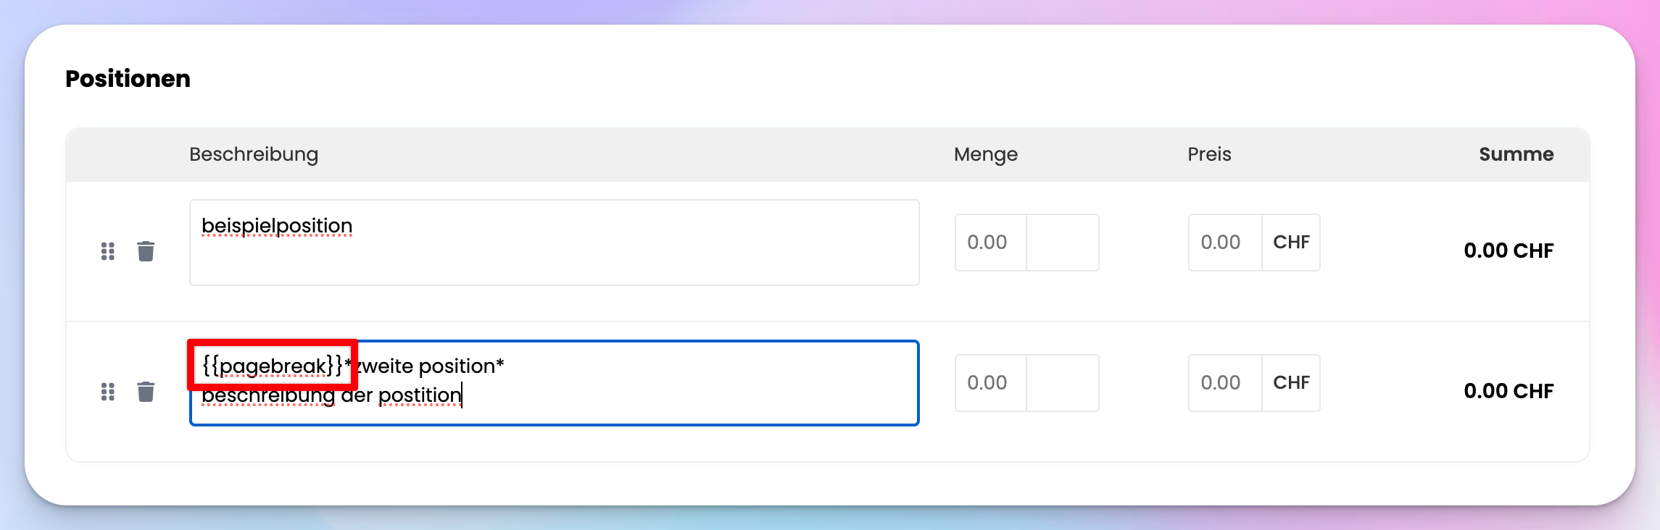Viewport: 1660px width, 530px height.
Task: Click the Positionen section heading
Action: (128, 78)
